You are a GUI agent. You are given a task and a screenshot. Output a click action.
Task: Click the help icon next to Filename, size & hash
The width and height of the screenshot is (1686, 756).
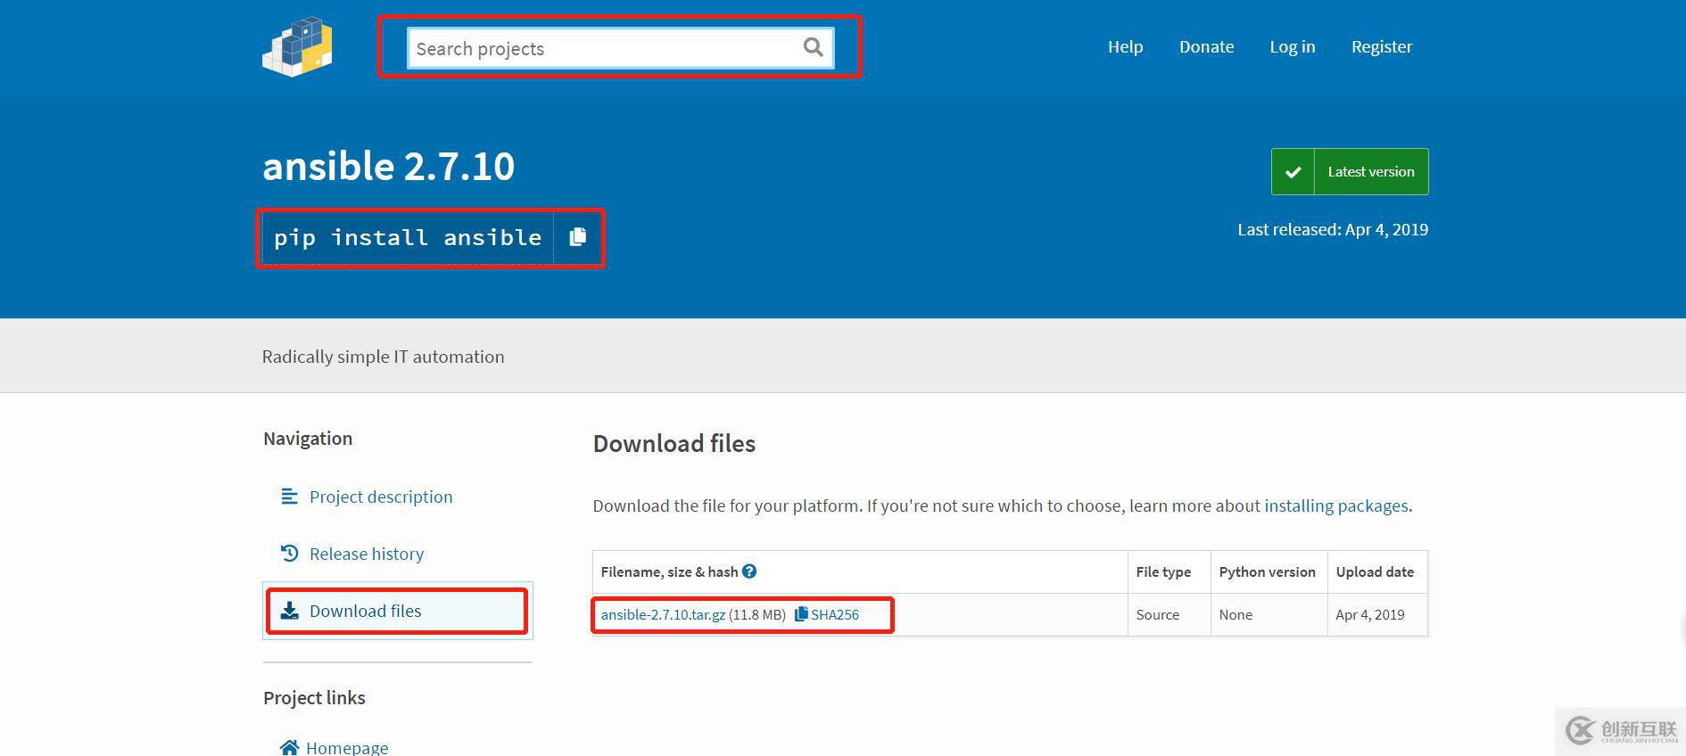tap(749, 571)
